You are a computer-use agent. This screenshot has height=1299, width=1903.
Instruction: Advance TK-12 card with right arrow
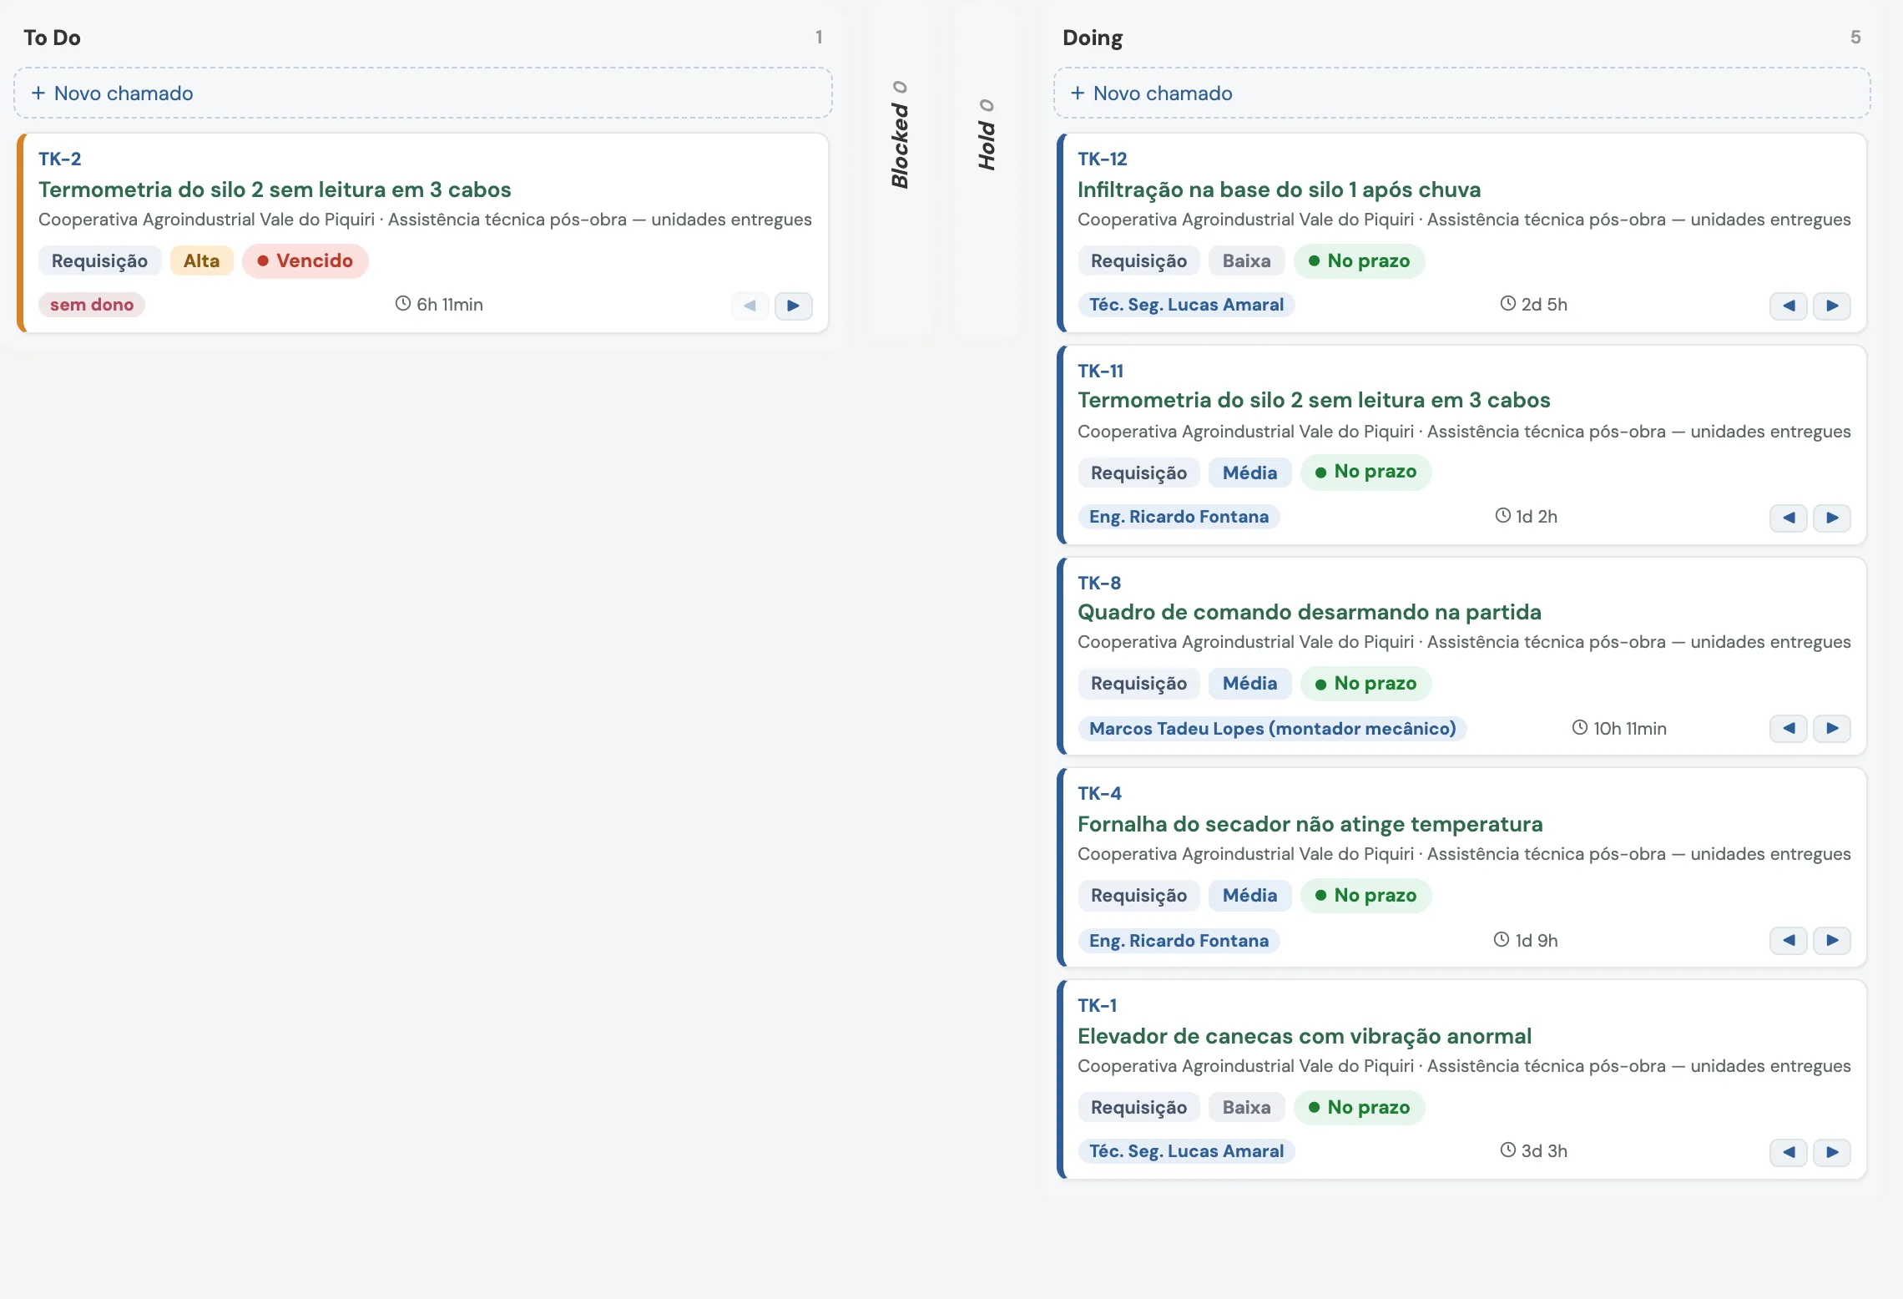click(x=1831, y=306)
